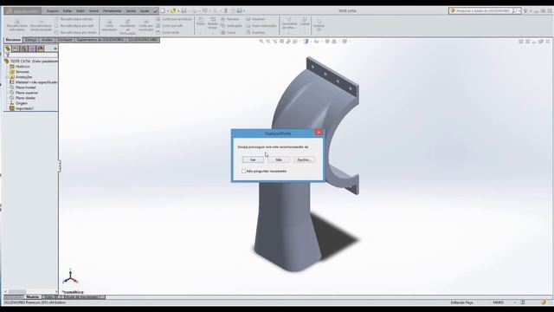Collapse feature manager panel handle
554x312 pixels.
tap(60, 166)
